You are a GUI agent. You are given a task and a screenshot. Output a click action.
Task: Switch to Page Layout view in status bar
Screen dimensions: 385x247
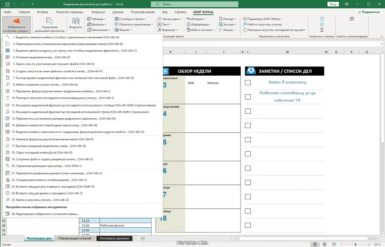(324, 244)
